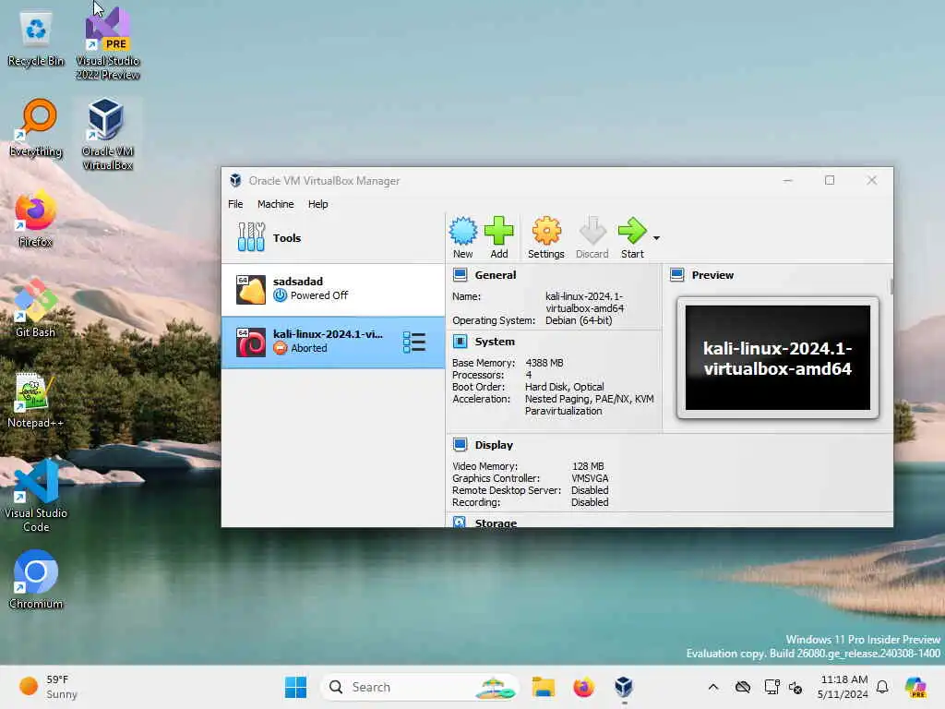Image resolution: width=945 pixels, height=709 pixels.
Task: Open Firefox from the taskbar
Action: 583,687
